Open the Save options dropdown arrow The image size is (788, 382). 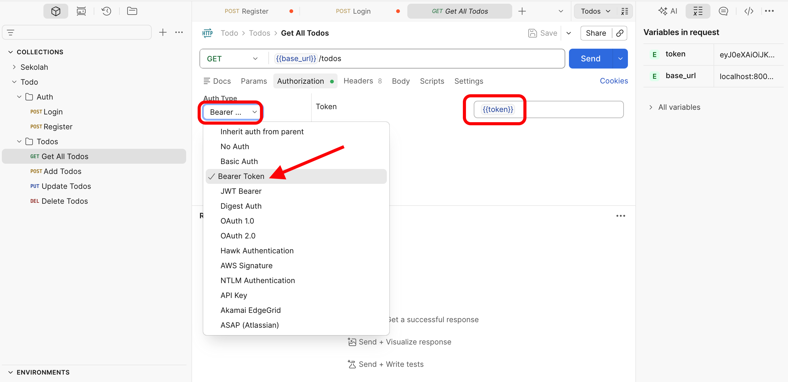pos(569,33)
